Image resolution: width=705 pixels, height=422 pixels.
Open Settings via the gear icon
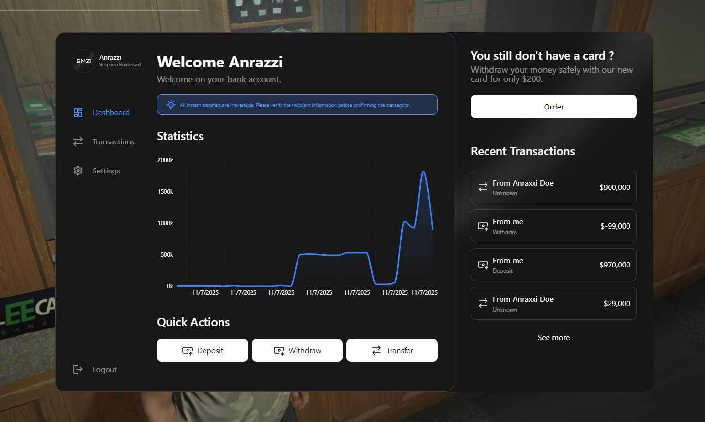(78, 171)
